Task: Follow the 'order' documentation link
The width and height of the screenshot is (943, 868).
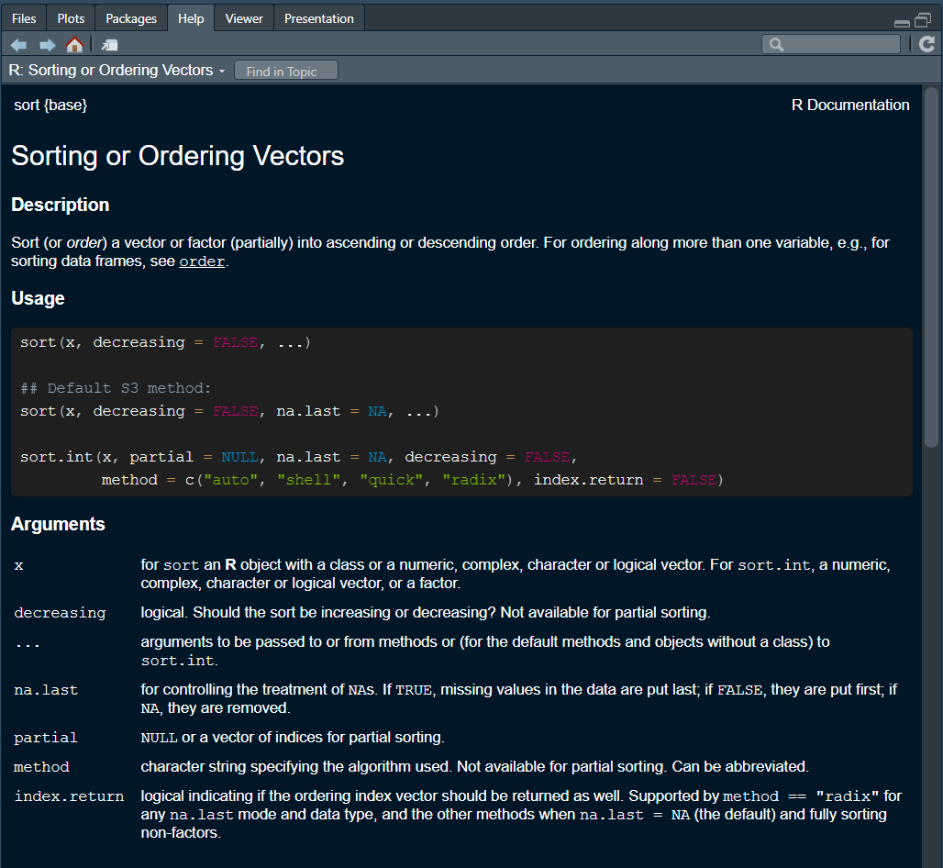Action: coord(202,262)
